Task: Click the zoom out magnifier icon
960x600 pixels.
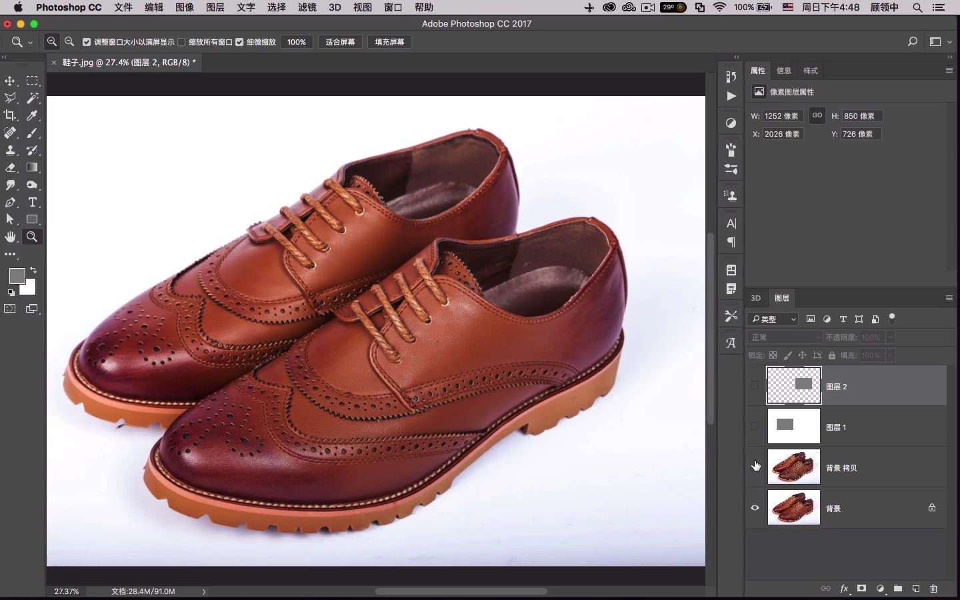Action: [69, 42]
